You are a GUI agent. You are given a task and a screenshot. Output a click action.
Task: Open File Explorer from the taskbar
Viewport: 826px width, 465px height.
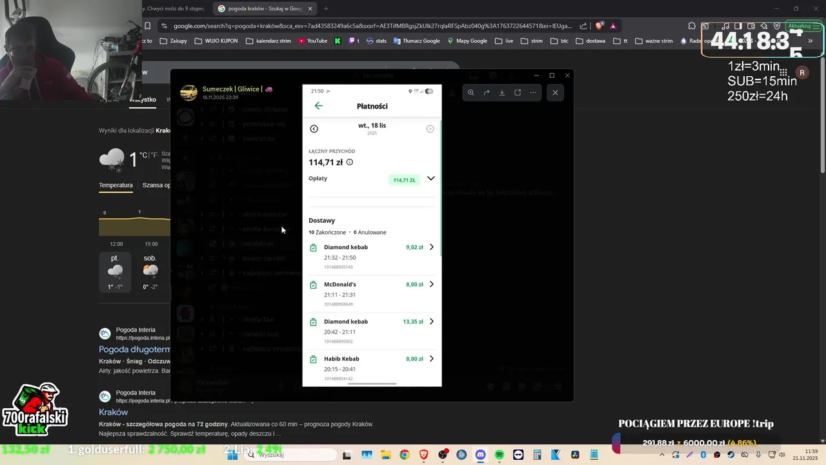(385, 455)
